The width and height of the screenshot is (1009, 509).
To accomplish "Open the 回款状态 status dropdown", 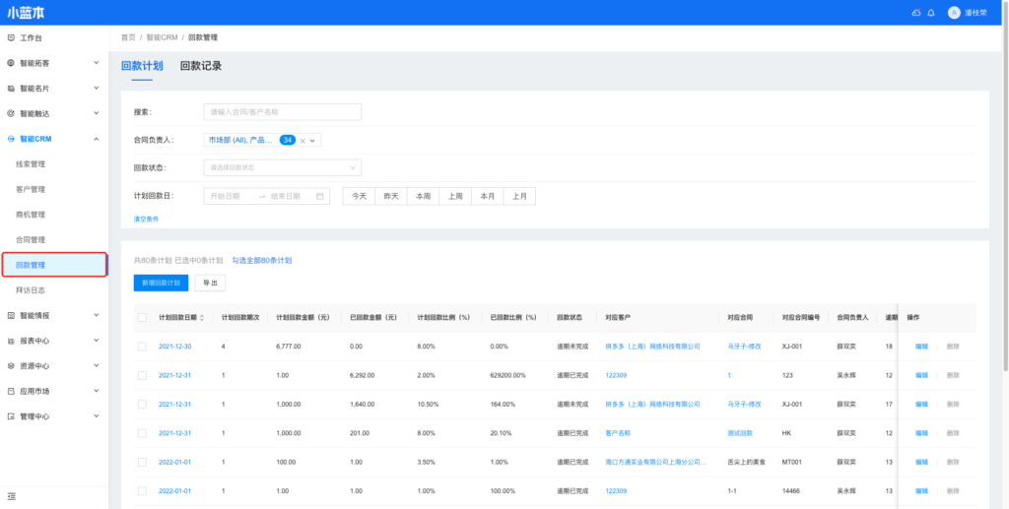I will coord(282,167).
